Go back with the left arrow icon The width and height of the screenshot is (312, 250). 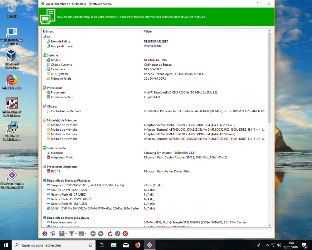(x=93, y=233)
